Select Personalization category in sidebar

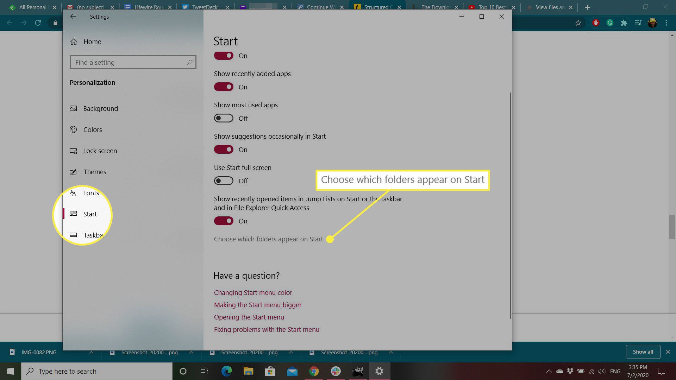tap(92, 82)
